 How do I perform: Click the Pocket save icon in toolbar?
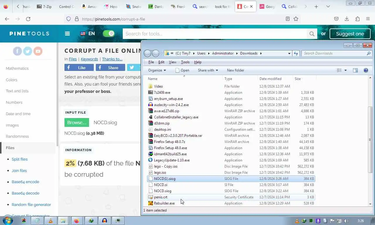coord(336,19)
